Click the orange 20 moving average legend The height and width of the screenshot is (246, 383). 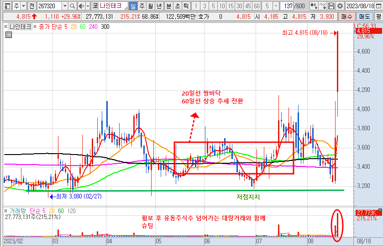tap(73, 27)
